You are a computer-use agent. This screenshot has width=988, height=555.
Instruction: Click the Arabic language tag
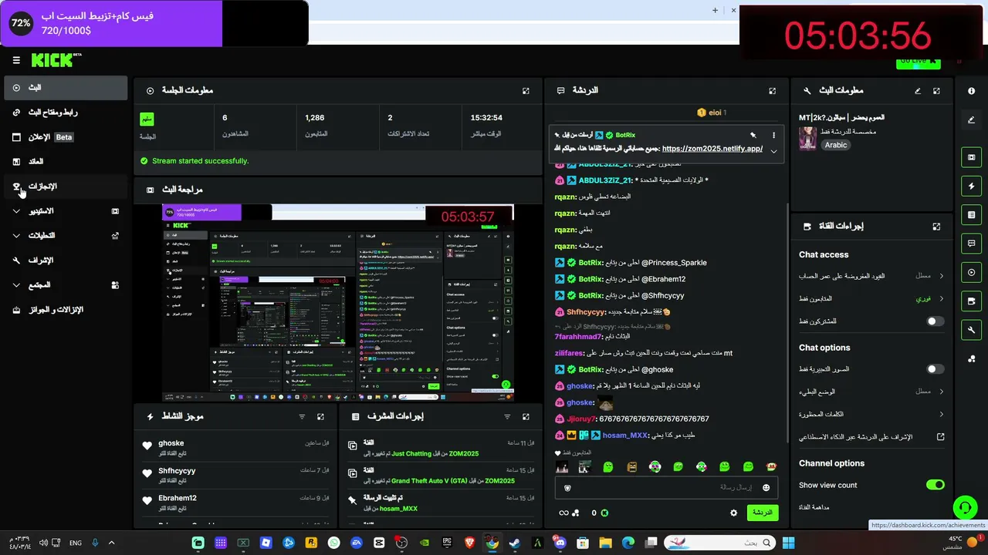click(x=836, y=145)
